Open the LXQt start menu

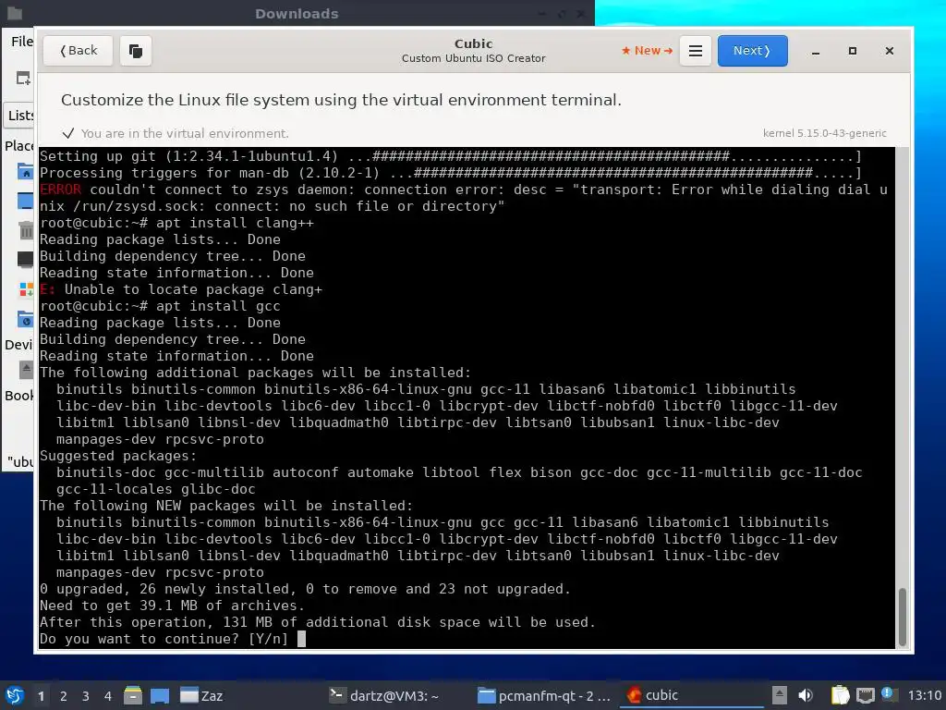tap(15, 695)
